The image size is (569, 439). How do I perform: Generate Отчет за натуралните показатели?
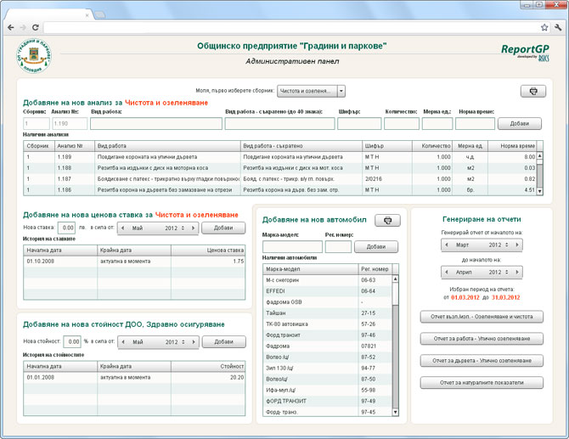coord(482,382)
